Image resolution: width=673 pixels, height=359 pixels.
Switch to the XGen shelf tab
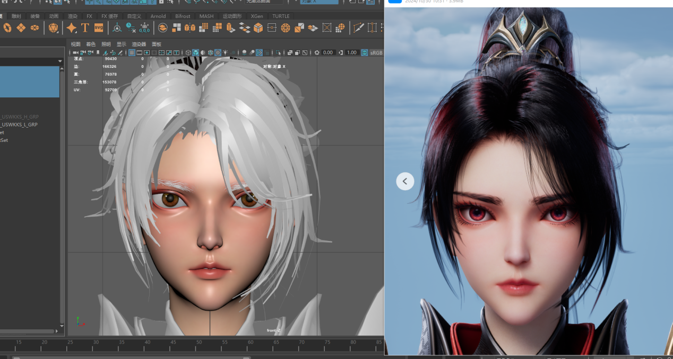click(x=257, y=16)
